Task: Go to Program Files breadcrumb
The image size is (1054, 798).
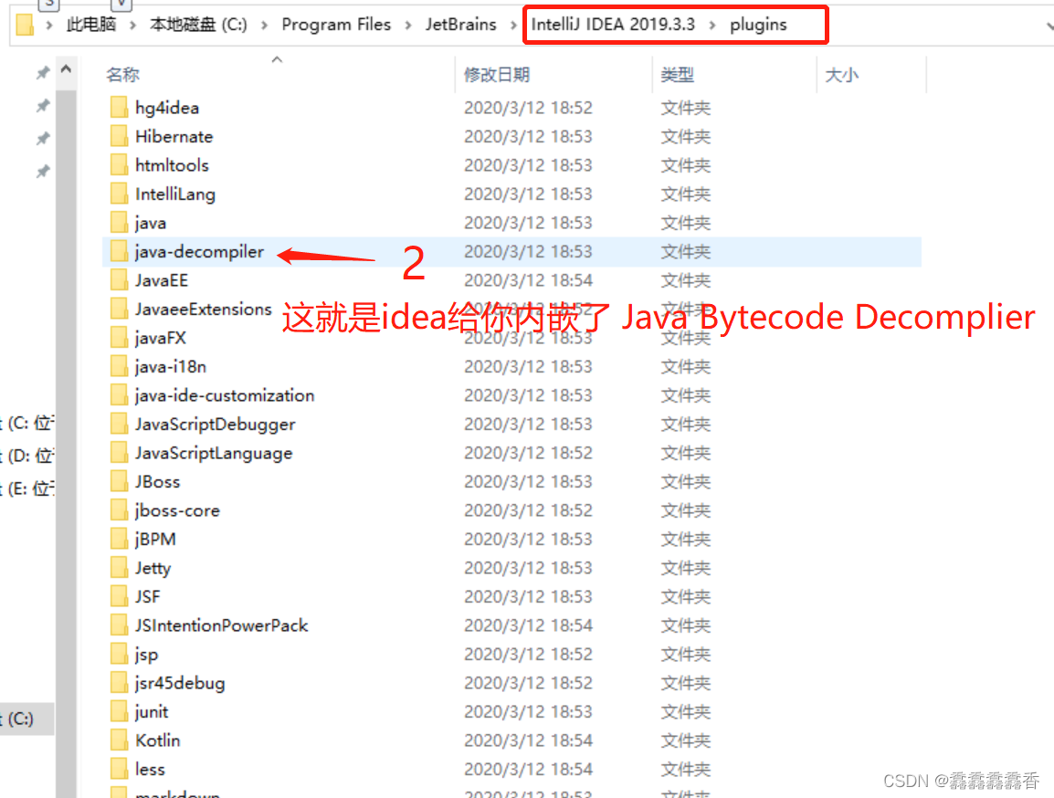Action: (336, 25)
